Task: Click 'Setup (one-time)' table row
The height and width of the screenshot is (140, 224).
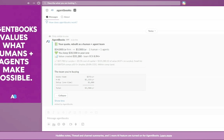Action: click(75, 82)
